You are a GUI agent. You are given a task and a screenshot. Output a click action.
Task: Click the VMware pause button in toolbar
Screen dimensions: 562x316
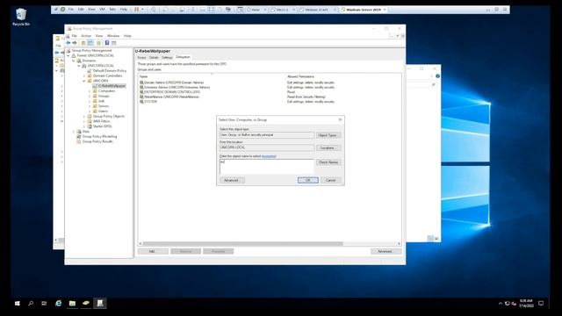click(137, 10)
